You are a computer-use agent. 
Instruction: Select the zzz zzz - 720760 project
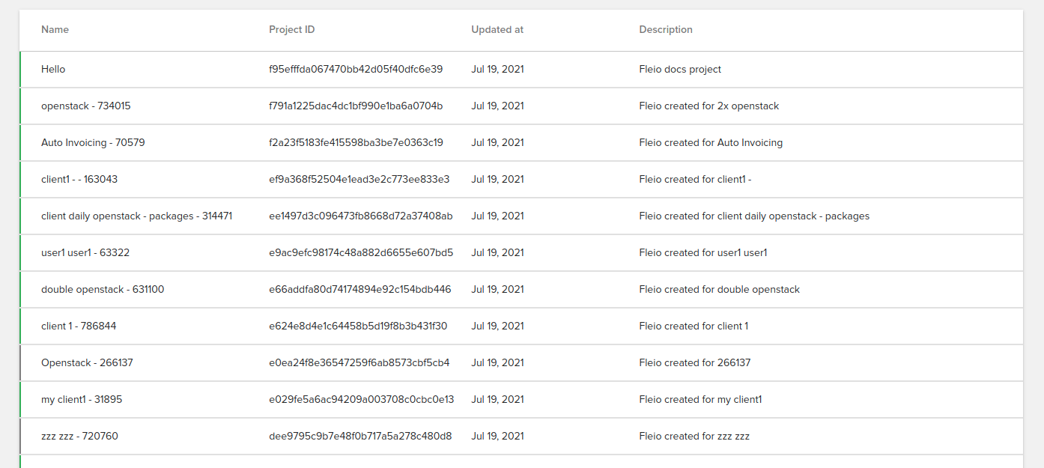click(78, 436)
